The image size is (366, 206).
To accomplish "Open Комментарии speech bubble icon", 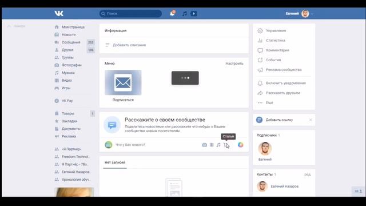I will 260,50.
